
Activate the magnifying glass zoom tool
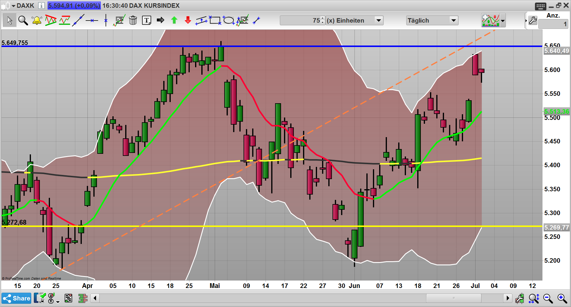point(23,21)
